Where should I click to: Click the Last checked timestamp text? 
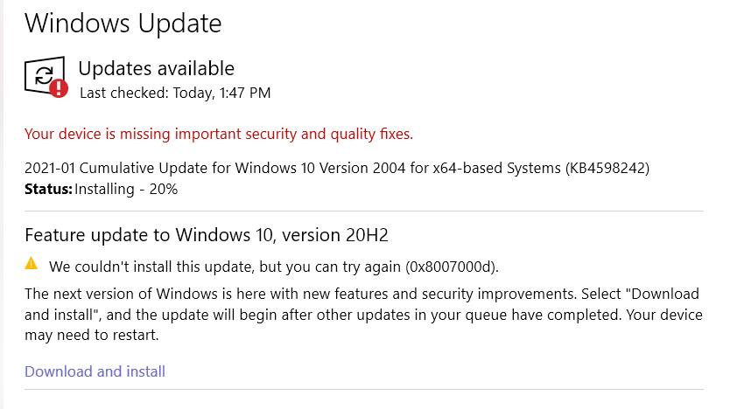tap(175, 93)
